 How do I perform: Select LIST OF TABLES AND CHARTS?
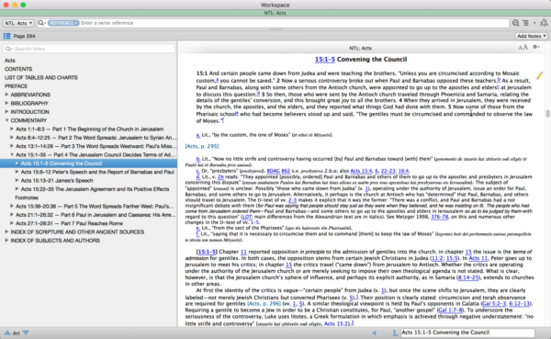(x=40, y=77)
